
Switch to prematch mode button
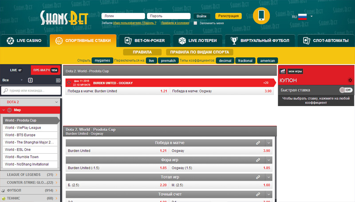pyautogui.click(x=168, y=60)
